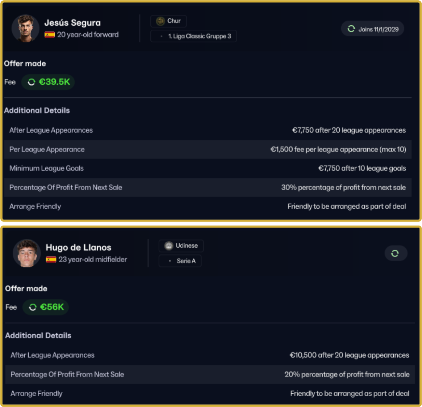Open the 1. Liga Classic Gruppe 3 league
Viewport: 422px width, 407px height.
(199, 36)
